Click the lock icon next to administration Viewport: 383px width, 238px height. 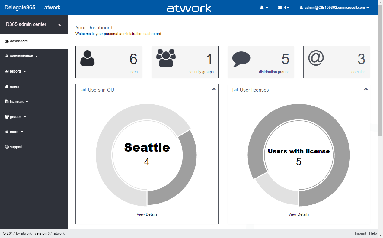(x=7, y=56)
